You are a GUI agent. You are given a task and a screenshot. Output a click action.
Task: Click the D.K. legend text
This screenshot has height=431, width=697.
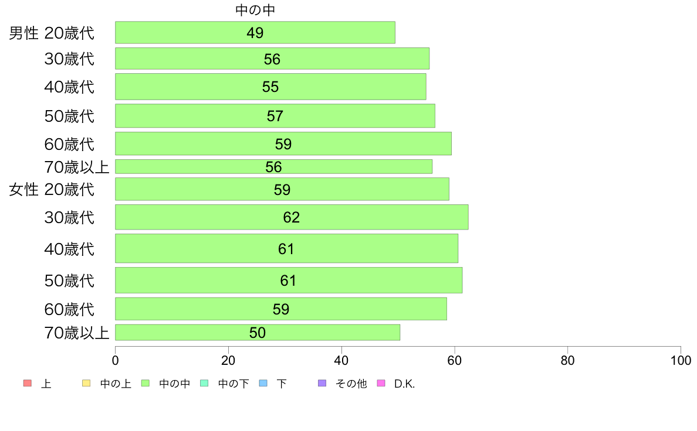pyautogui.click(x=404, y=384)
